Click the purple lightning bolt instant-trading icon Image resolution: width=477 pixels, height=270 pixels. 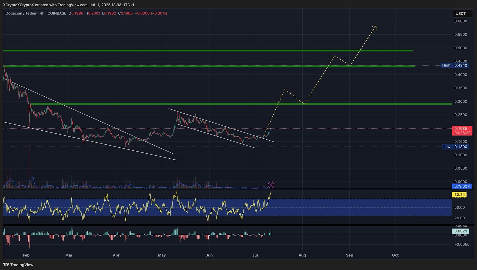(270, 185)
